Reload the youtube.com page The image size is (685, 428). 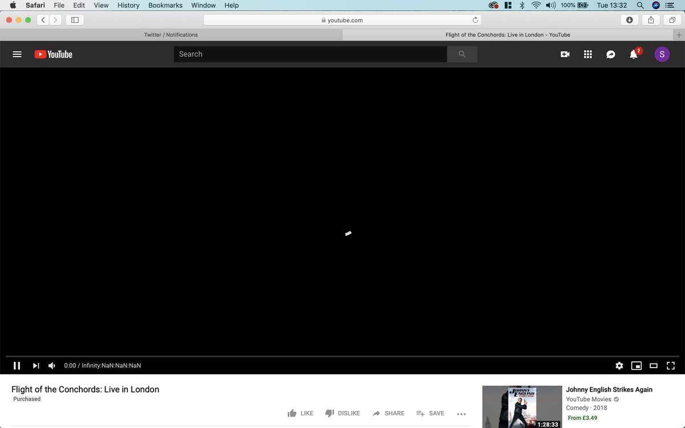tap(475, 20)
